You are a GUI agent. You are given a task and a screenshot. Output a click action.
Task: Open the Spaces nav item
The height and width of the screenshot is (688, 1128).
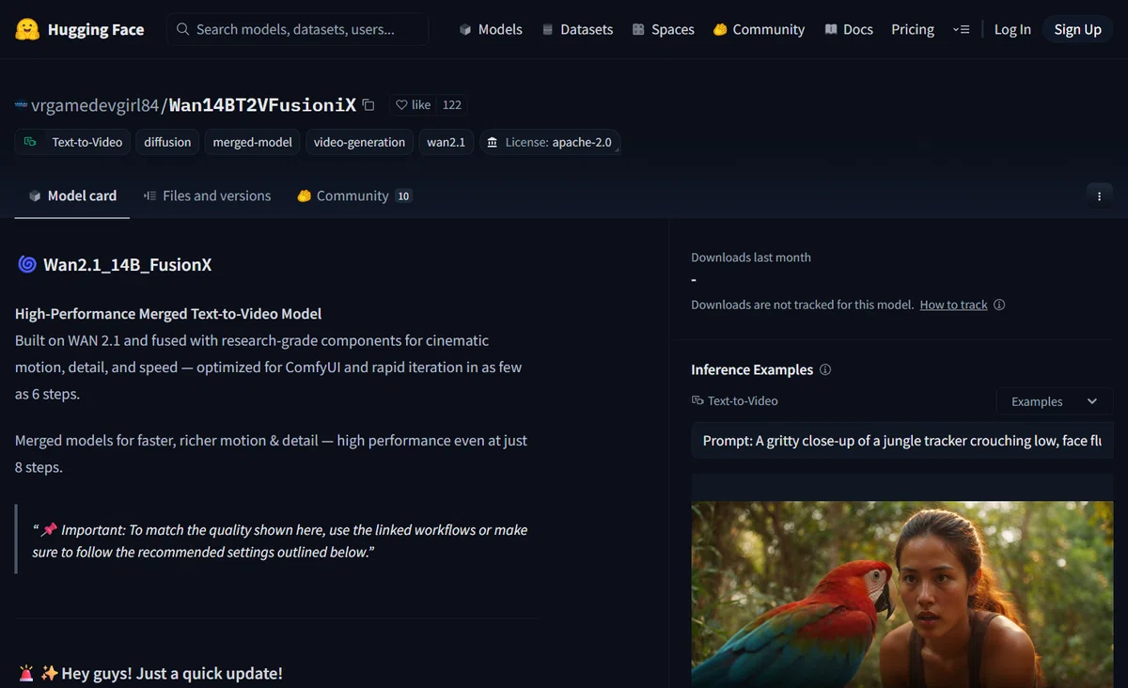pyautogui.click(x=663, y=29)
